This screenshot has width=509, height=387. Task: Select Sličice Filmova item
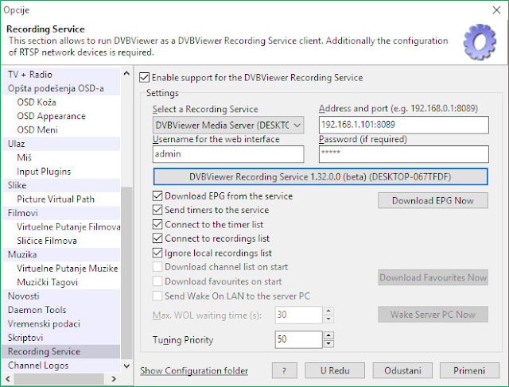click(x=47, y=241)
